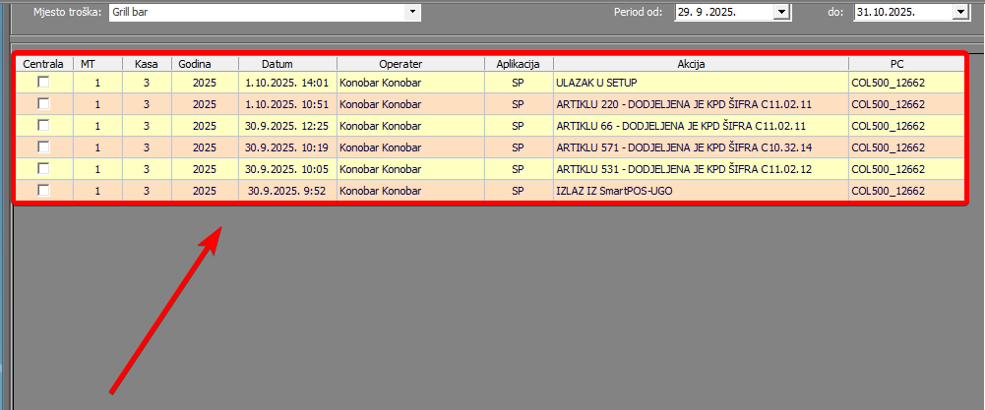Click the Godina column header
Screen dimensions: 985x410
204,64
